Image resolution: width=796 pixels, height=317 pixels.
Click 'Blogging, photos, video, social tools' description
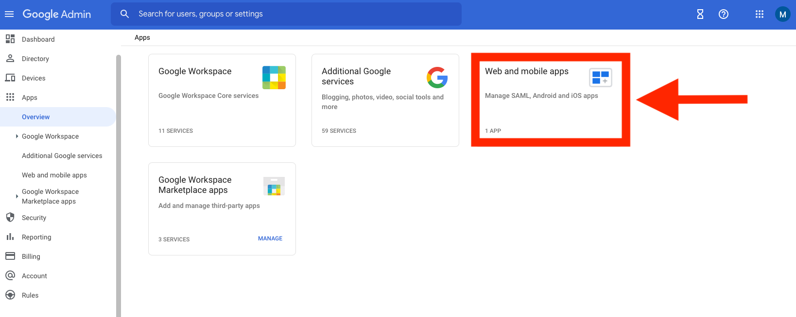pos(382,102)
